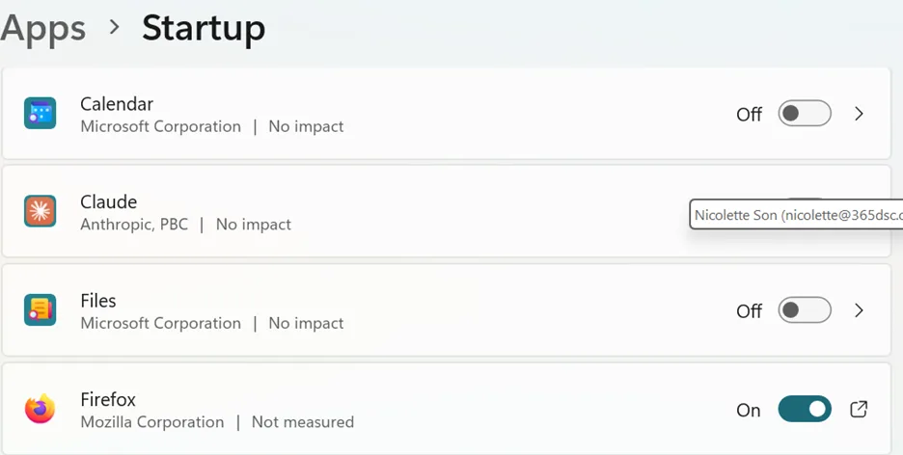The height and width of the screenshot is (455, 903).
Task: Enable the Calendar startup toggle
Action: tap(805, 114)
